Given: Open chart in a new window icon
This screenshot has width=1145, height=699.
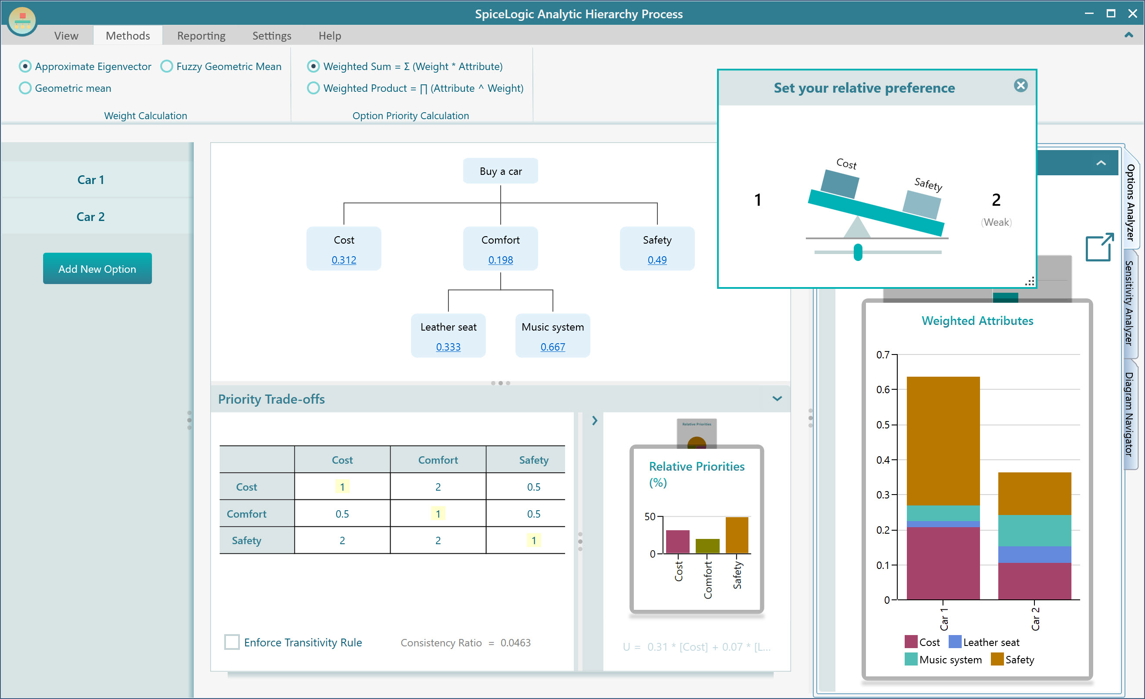Looking at the screenshot, I should [1100, 247].
